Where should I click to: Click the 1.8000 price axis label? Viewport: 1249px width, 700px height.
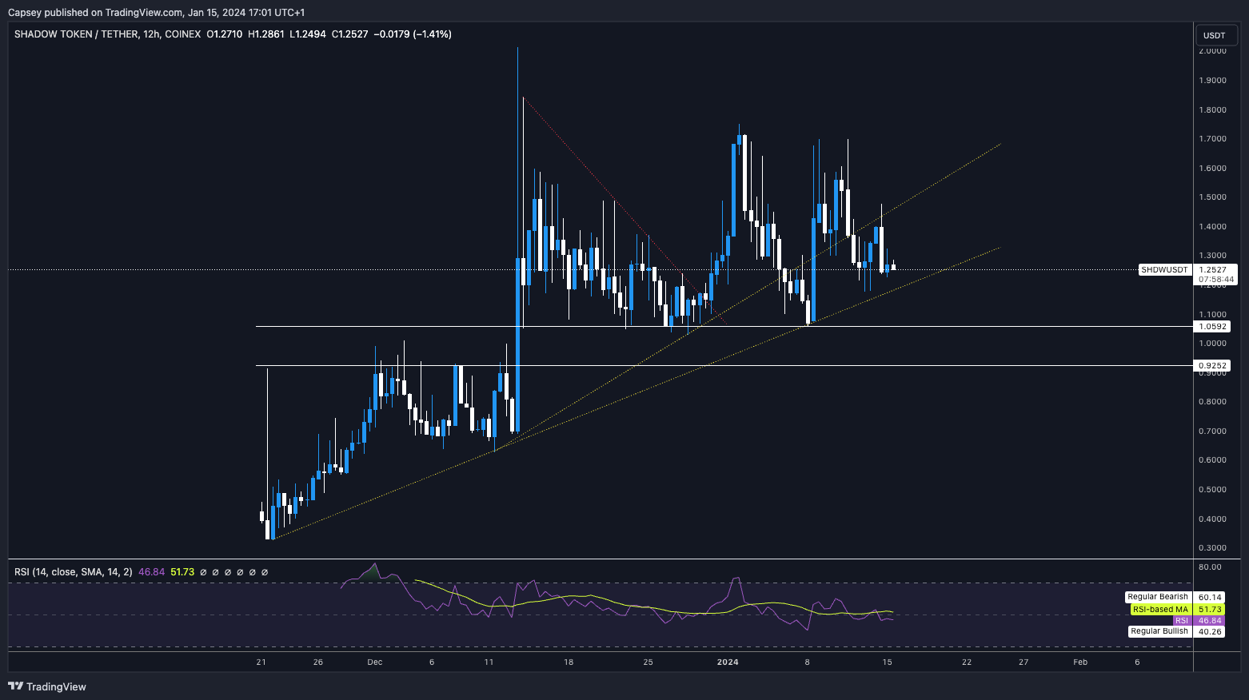1213,110
